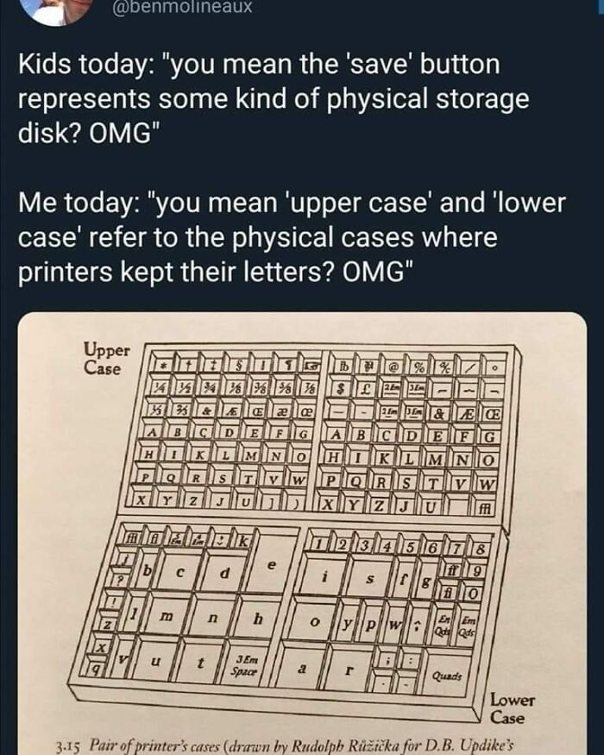Click the lowercase "h" compartment

[x=256, y=620]
